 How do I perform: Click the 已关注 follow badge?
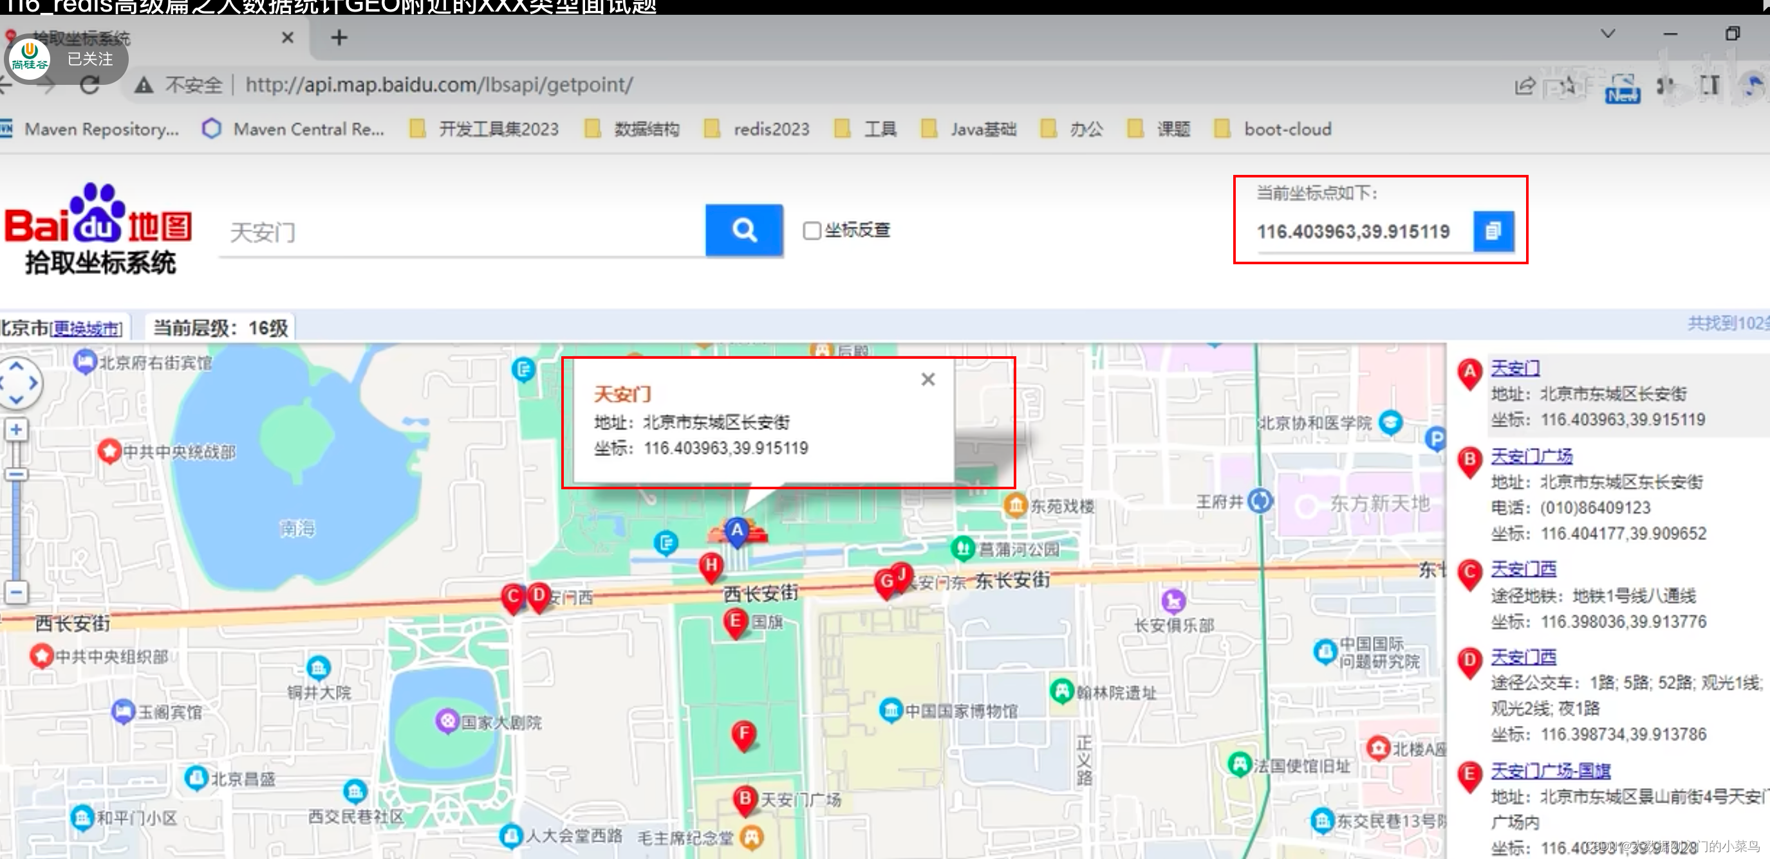click(66, 60)
